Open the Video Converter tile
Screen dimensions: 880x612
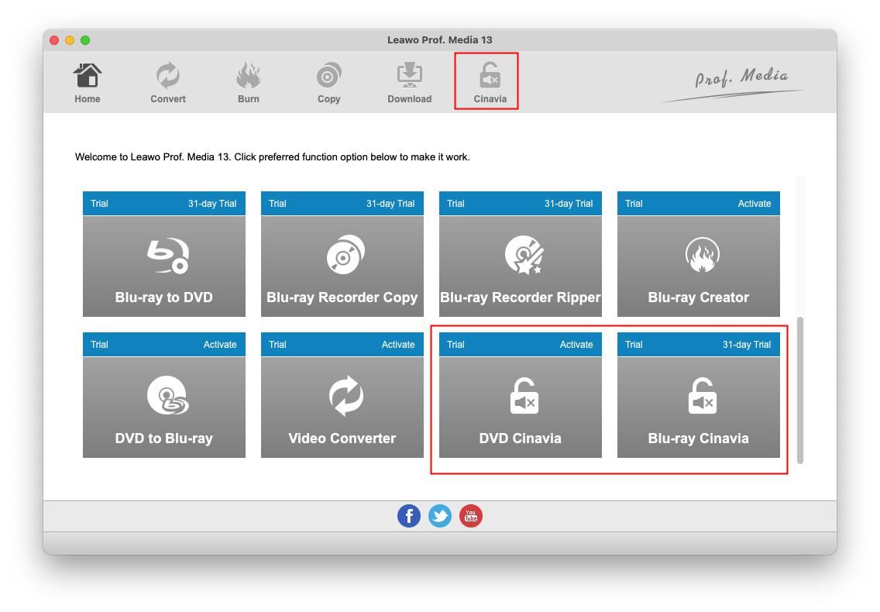[342, 407]
